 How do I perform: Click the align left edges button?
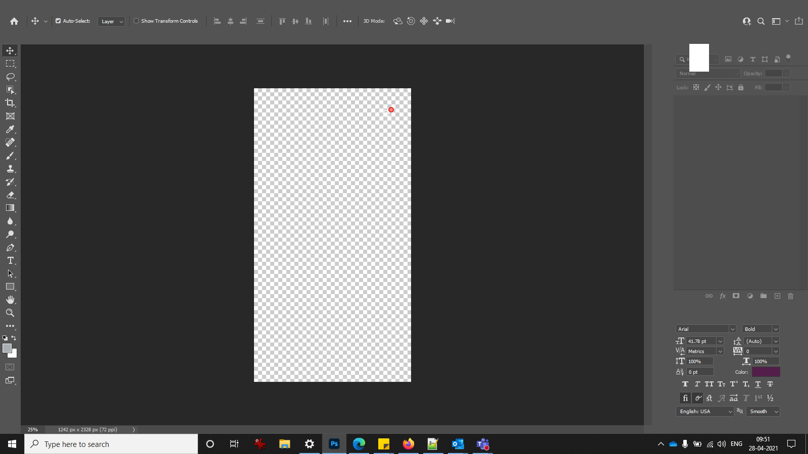pos(217,21)
